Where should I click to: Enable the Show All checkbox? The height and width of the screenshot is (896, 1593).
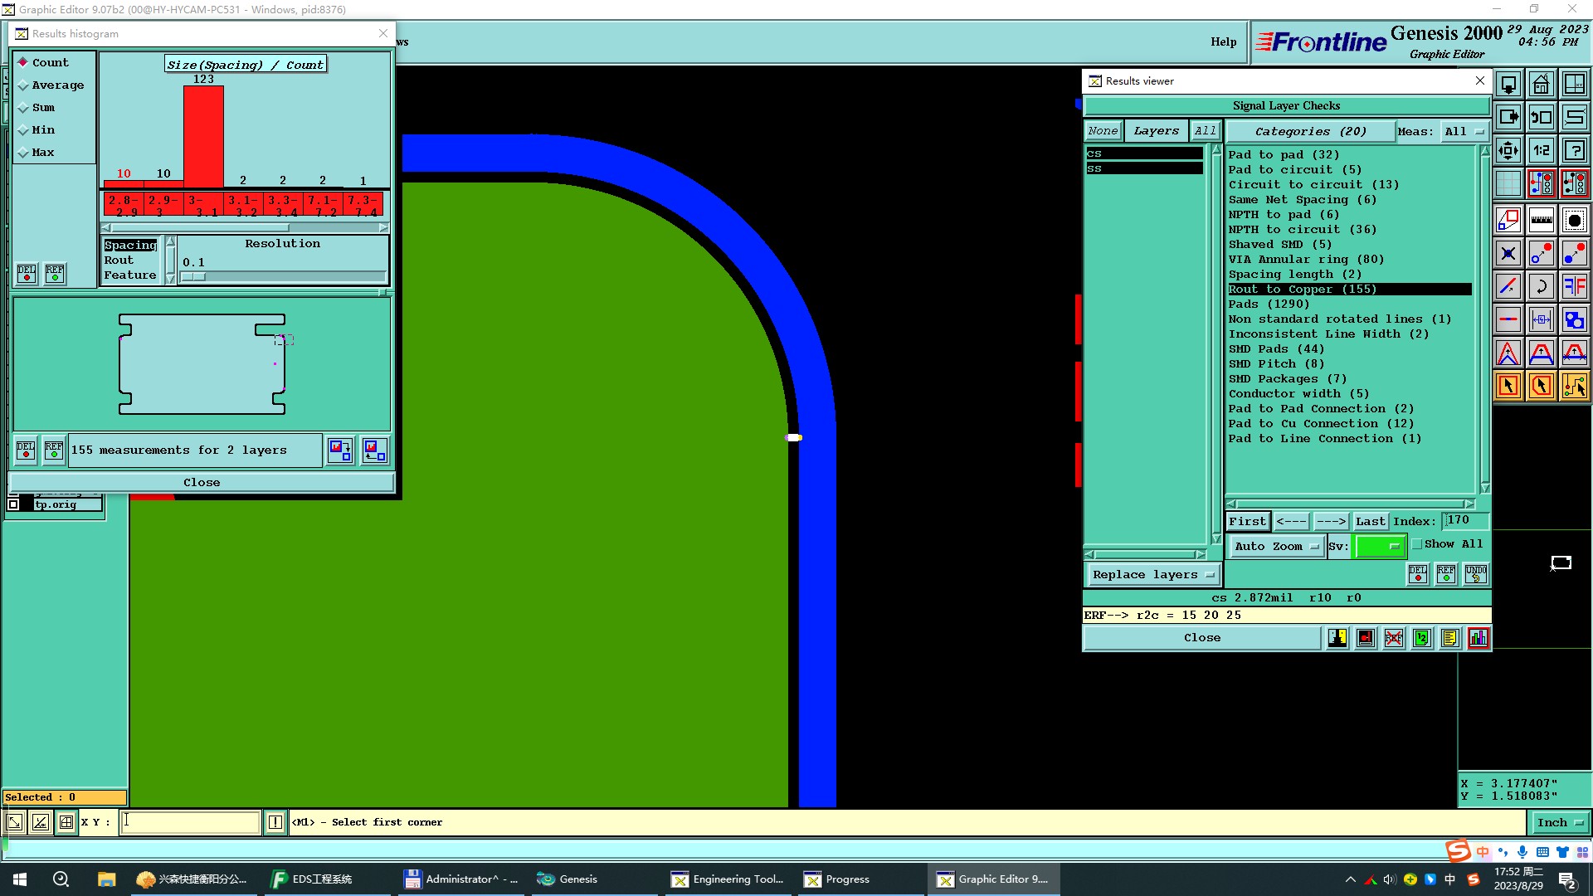click(1417, 544)
